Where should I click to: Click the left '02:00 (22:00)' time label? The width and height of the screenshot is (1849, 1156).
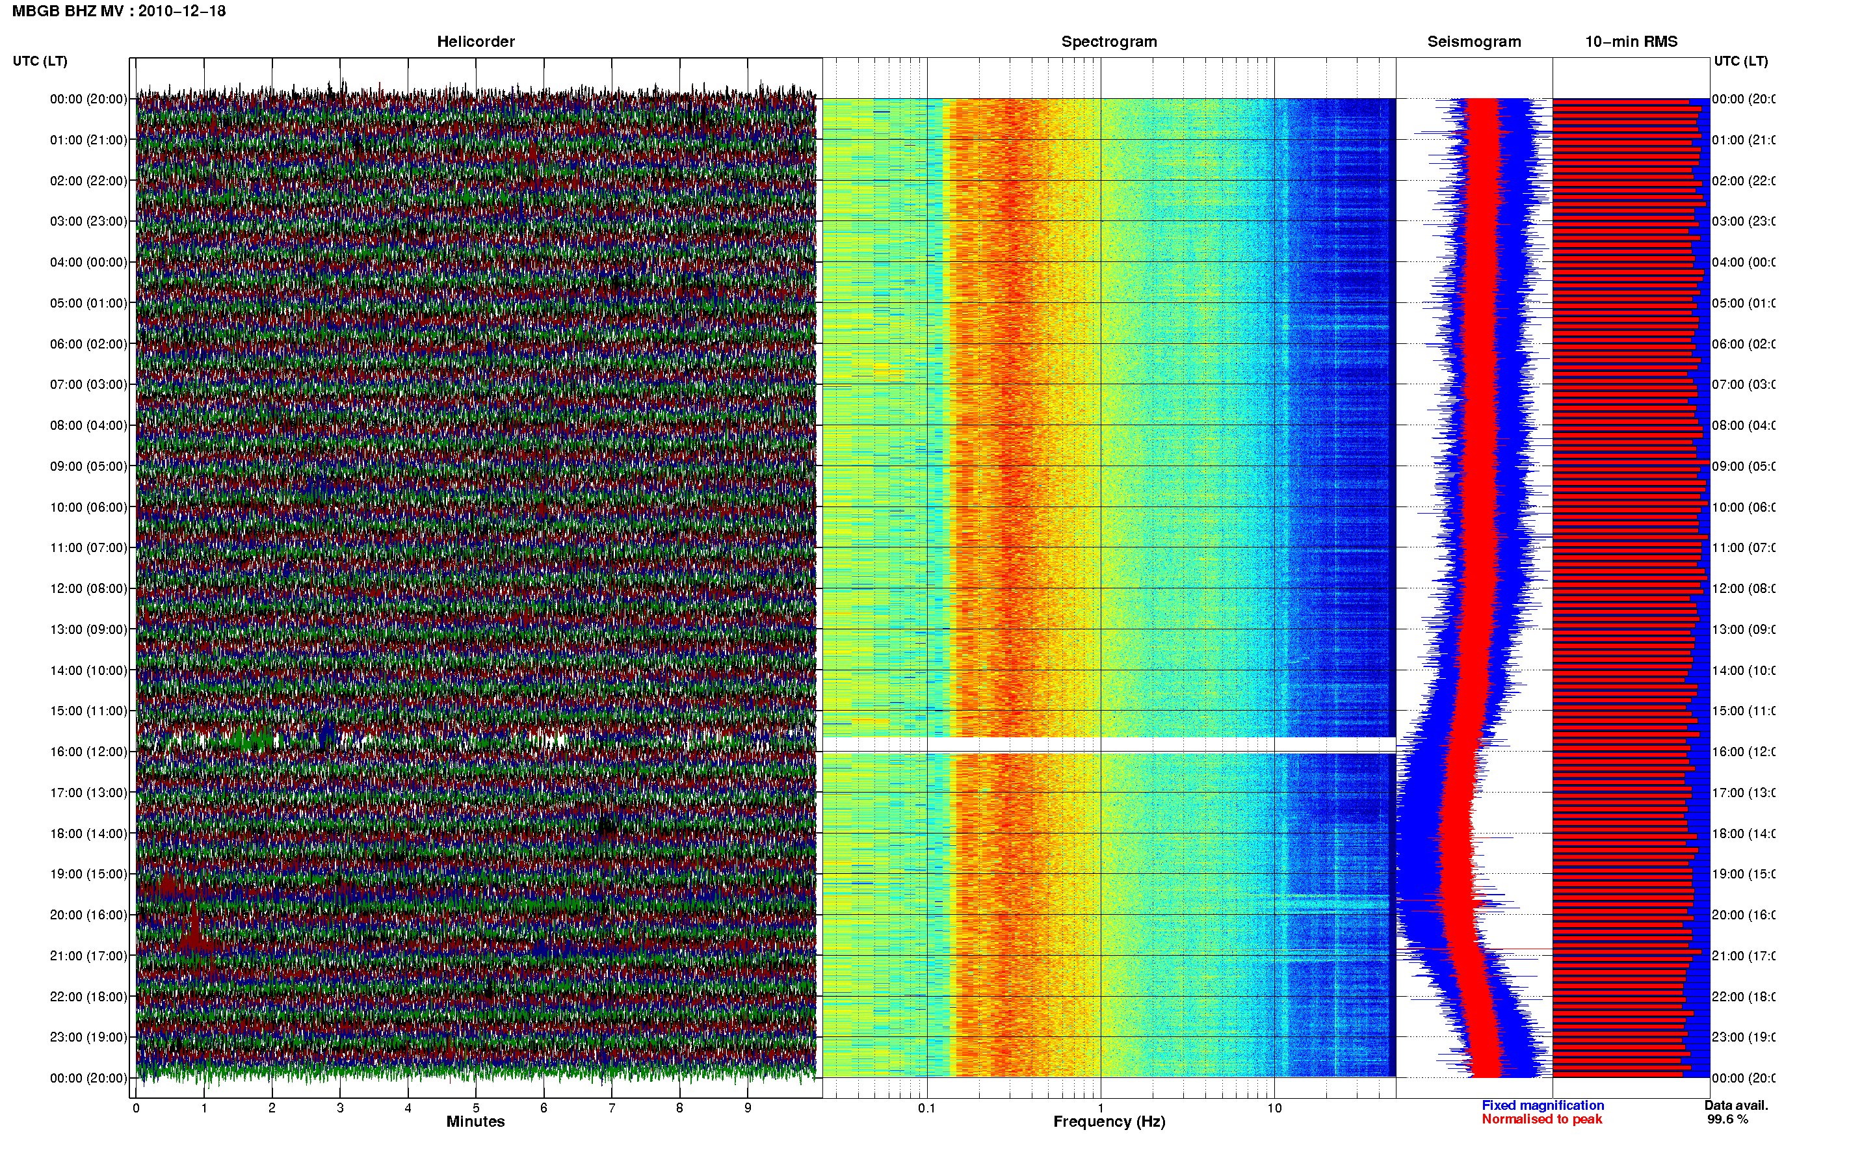[x=88, y=181]
